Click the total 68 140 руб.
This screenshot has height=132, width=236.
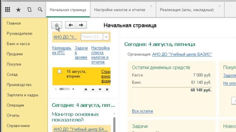coord(201,90)
